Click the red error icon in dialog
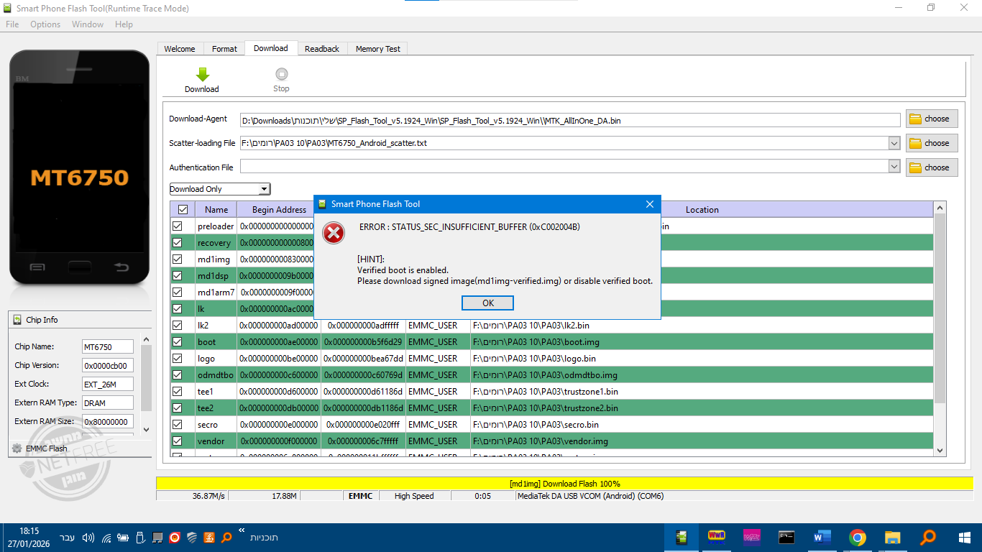Image resolution: width=982 pixels, height=552 pixels. pyautogui.click(x=334, y=233)
